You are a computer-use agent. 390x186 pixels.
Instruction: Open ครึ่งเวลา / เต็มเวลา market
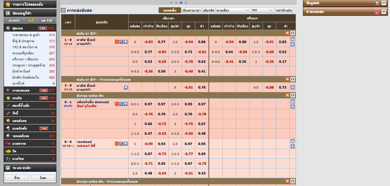[x=25, y=59]
